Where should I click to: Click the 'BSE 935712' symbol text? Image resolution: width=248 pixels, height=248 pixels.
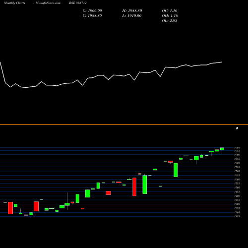click(78, 3)
